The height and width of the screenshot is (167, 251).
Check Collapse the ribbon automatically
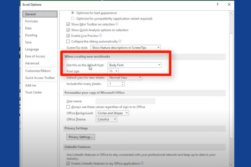coord(68,41)
